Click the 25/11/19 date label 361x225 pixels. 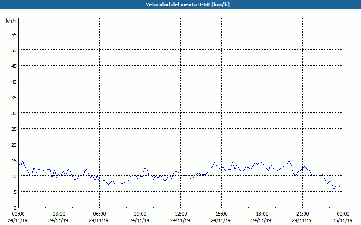click(342, 220)
